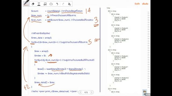Undo the last stroke
This screenshot has height=96, width=172.
tap(57, 4)
